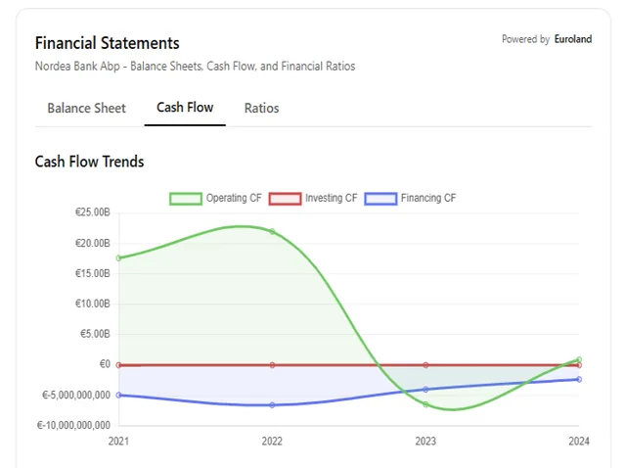Select Investing CF data point for 2024

tap(579, 365)
